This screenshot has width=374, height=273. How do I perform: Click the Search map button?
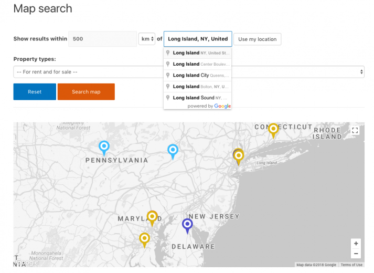click(86, 92)
